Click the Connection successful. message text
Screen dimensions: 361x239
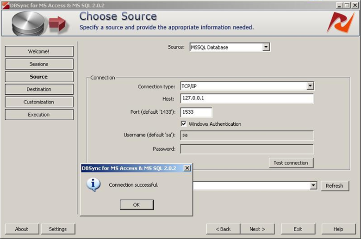click(134, 185)
